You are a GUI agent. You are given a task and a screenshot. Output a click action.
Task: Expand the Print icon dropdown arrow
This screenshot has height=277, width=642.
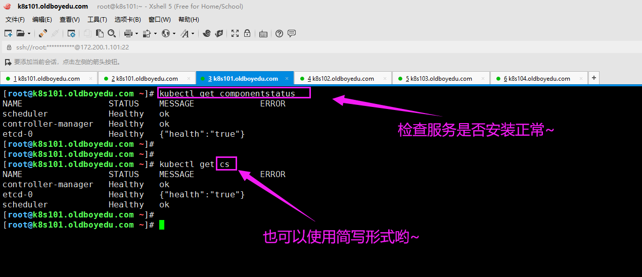coord(136,34)
